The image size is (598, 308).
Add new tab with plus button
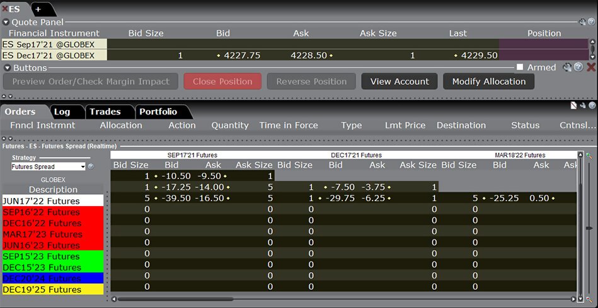[38, 9]
